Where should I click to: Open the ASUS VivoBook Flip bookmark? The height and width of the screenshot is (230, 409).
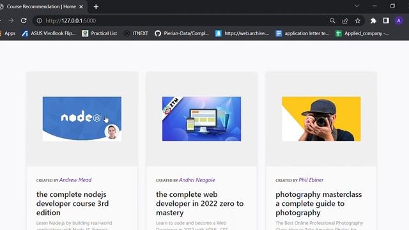[x=49, y=33]
